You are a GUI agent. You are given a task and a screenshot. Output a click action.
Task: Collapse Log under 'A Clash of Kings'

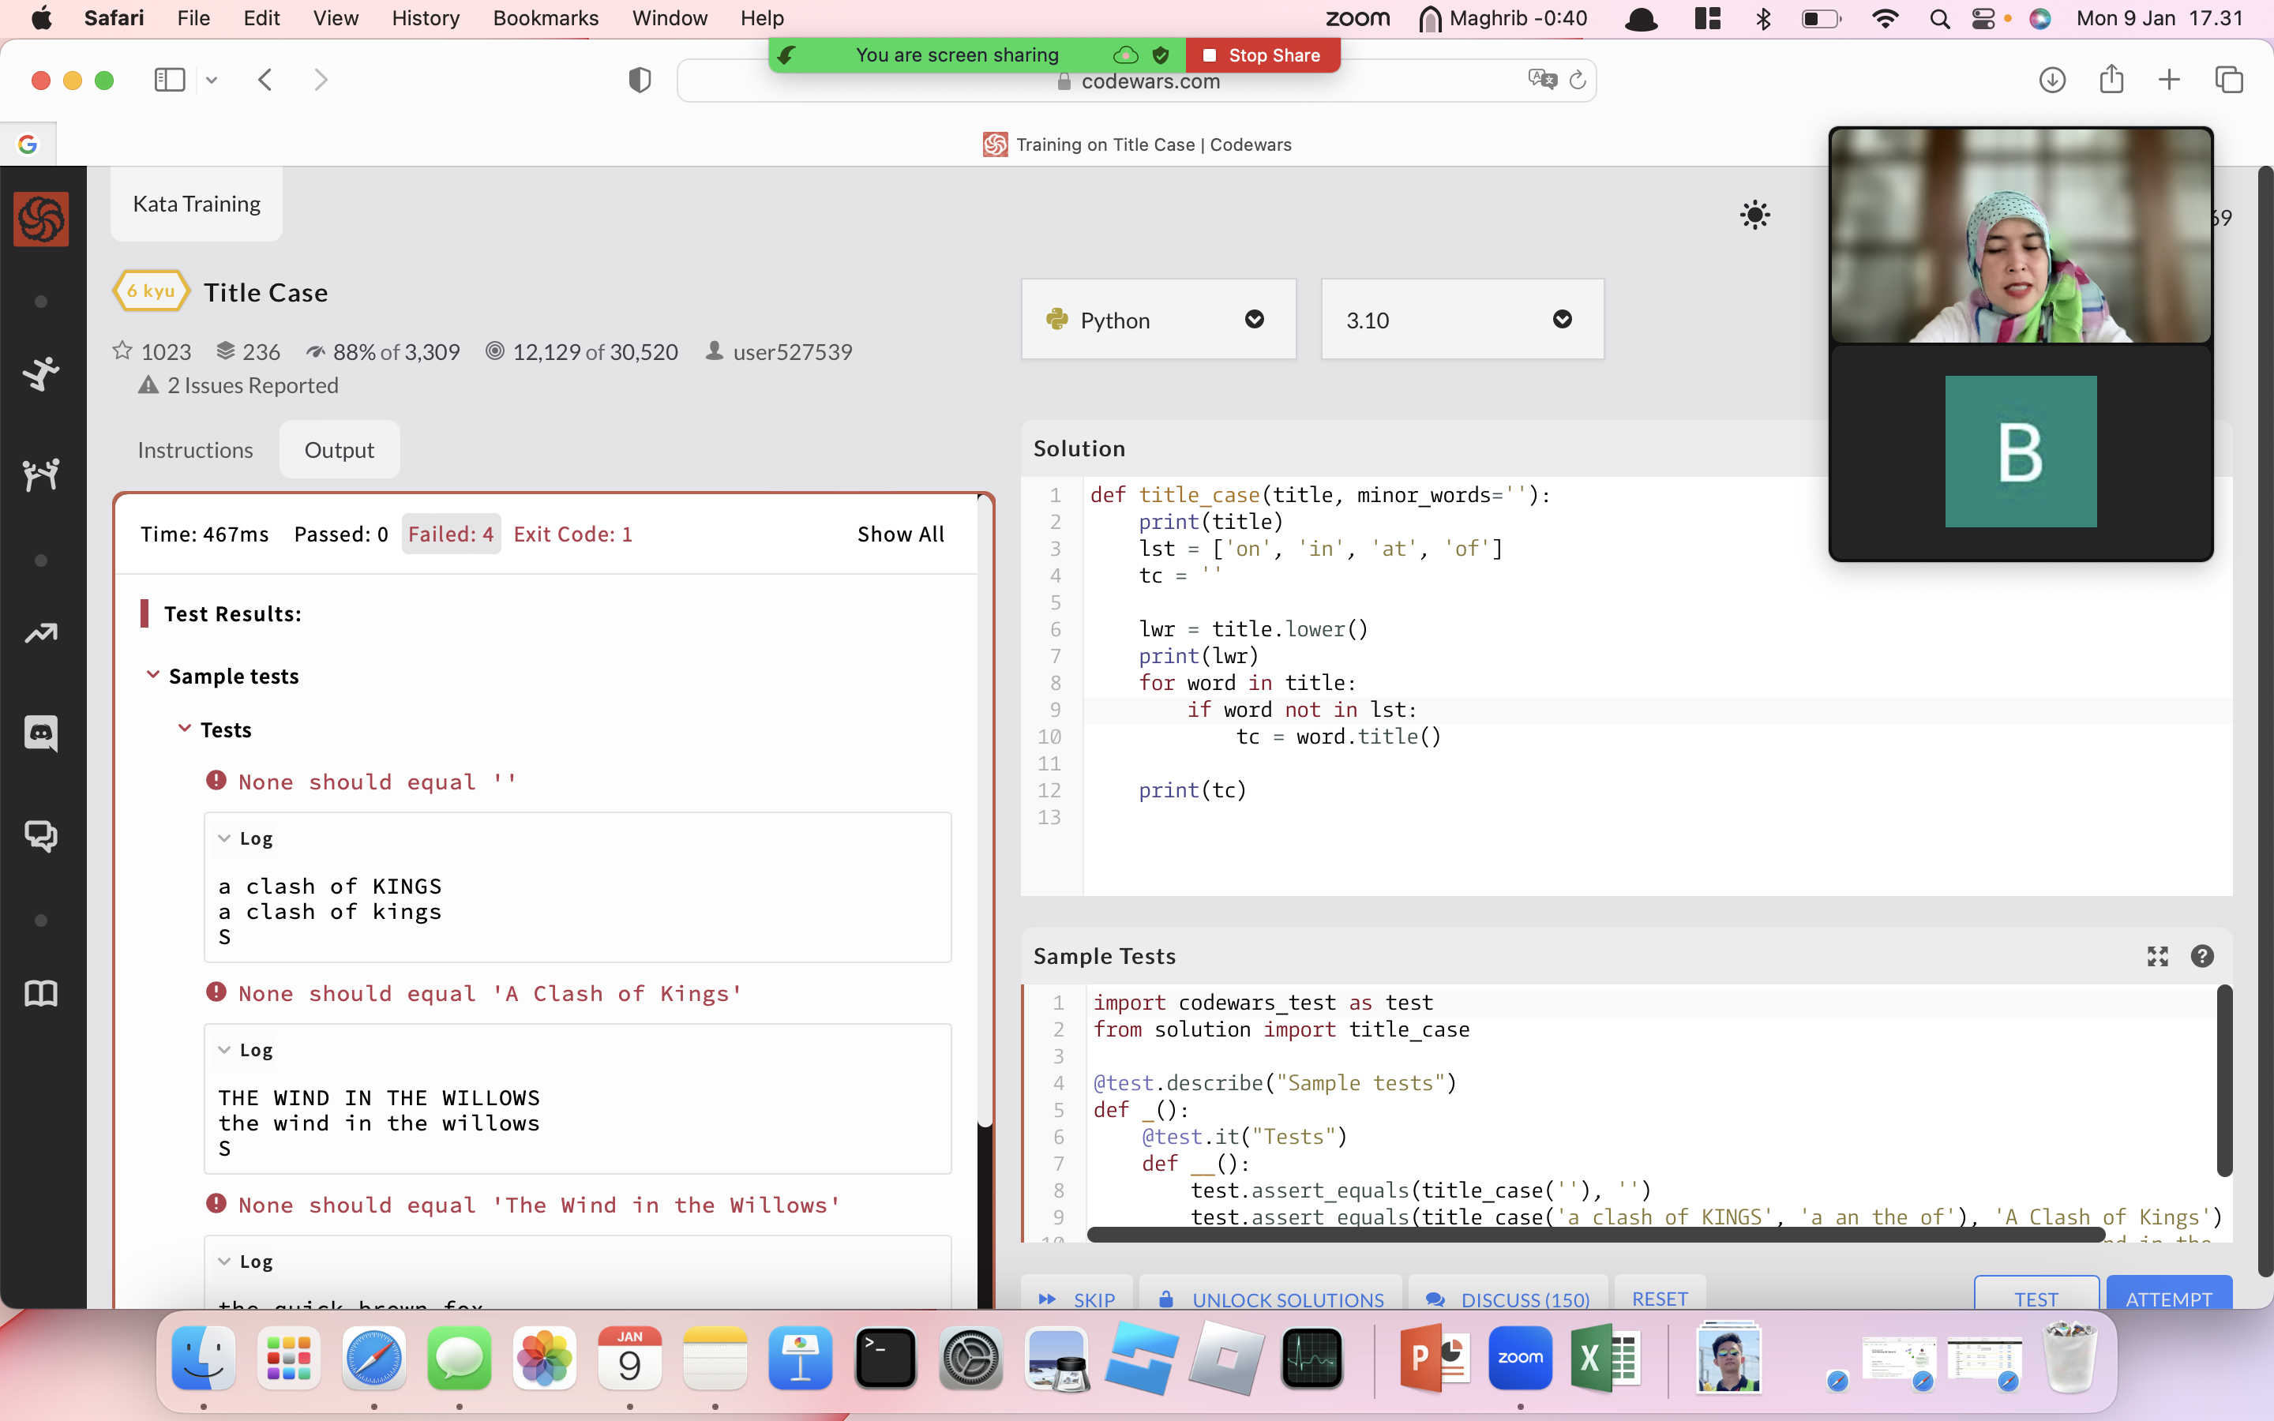tap(223, 1049)
